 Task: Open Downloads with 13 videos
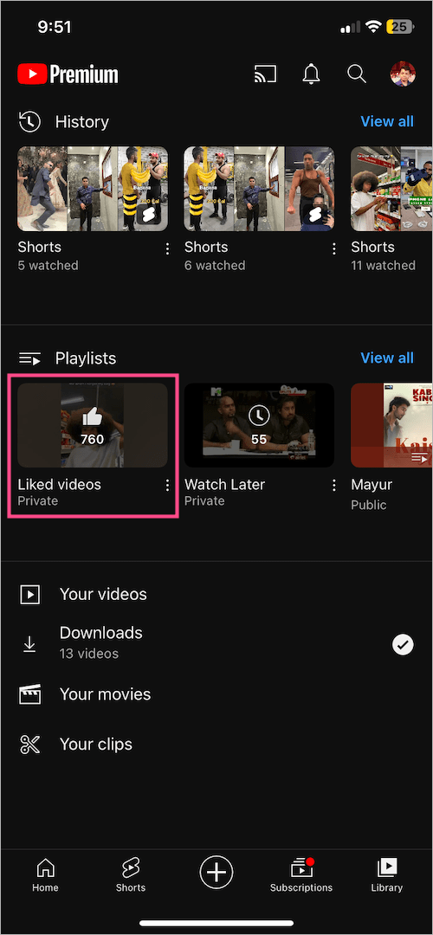coord(216,642)
